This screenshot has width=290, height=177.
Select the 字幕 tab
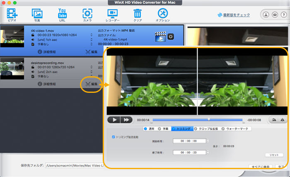pos(163,129)
